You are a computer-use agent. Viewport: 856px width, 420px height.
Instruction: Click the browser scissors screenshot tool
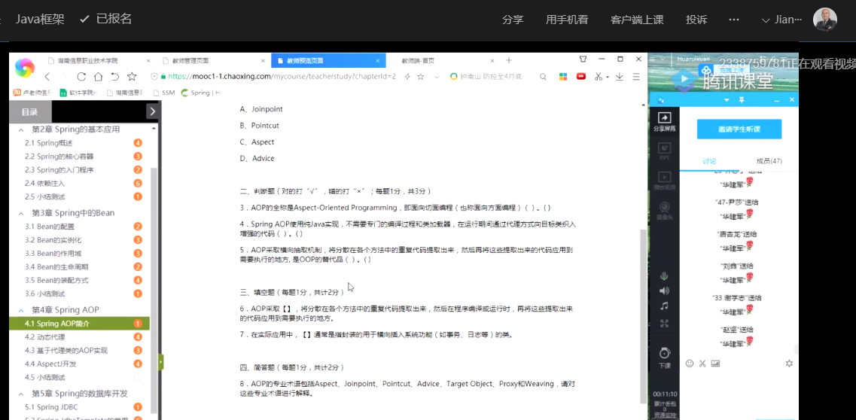(599, 77)
